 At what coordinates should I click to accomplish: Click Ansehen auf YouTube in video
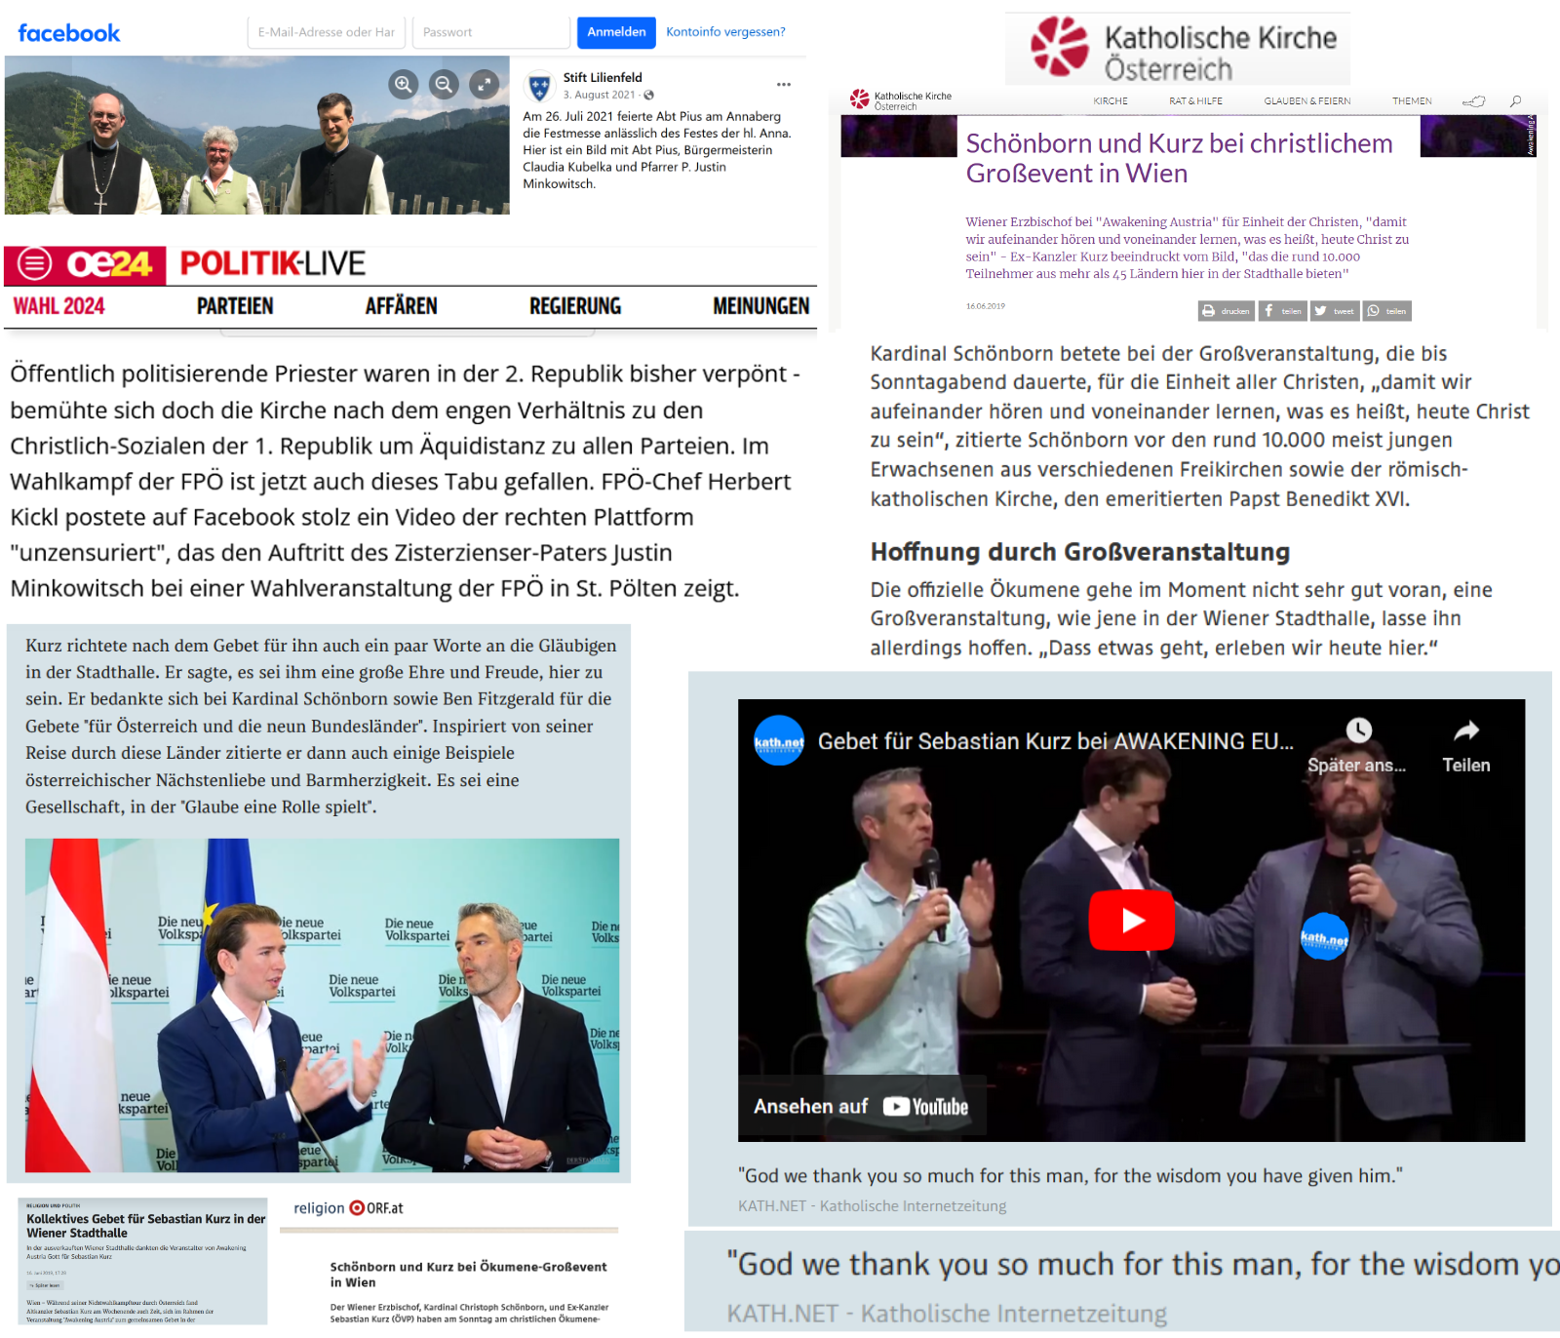pos(861,1106)
